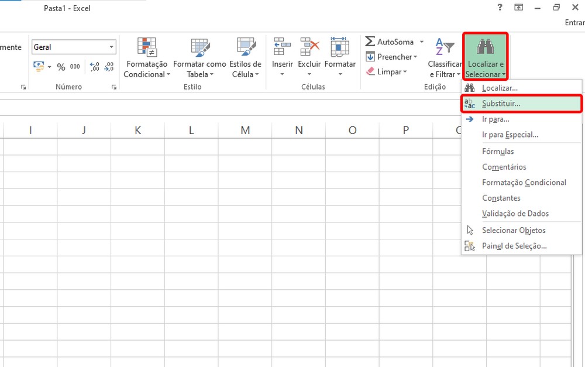Screen dimensions: 585x367
Task: Open Classificar e Filtrar tool
Action: 445,57
